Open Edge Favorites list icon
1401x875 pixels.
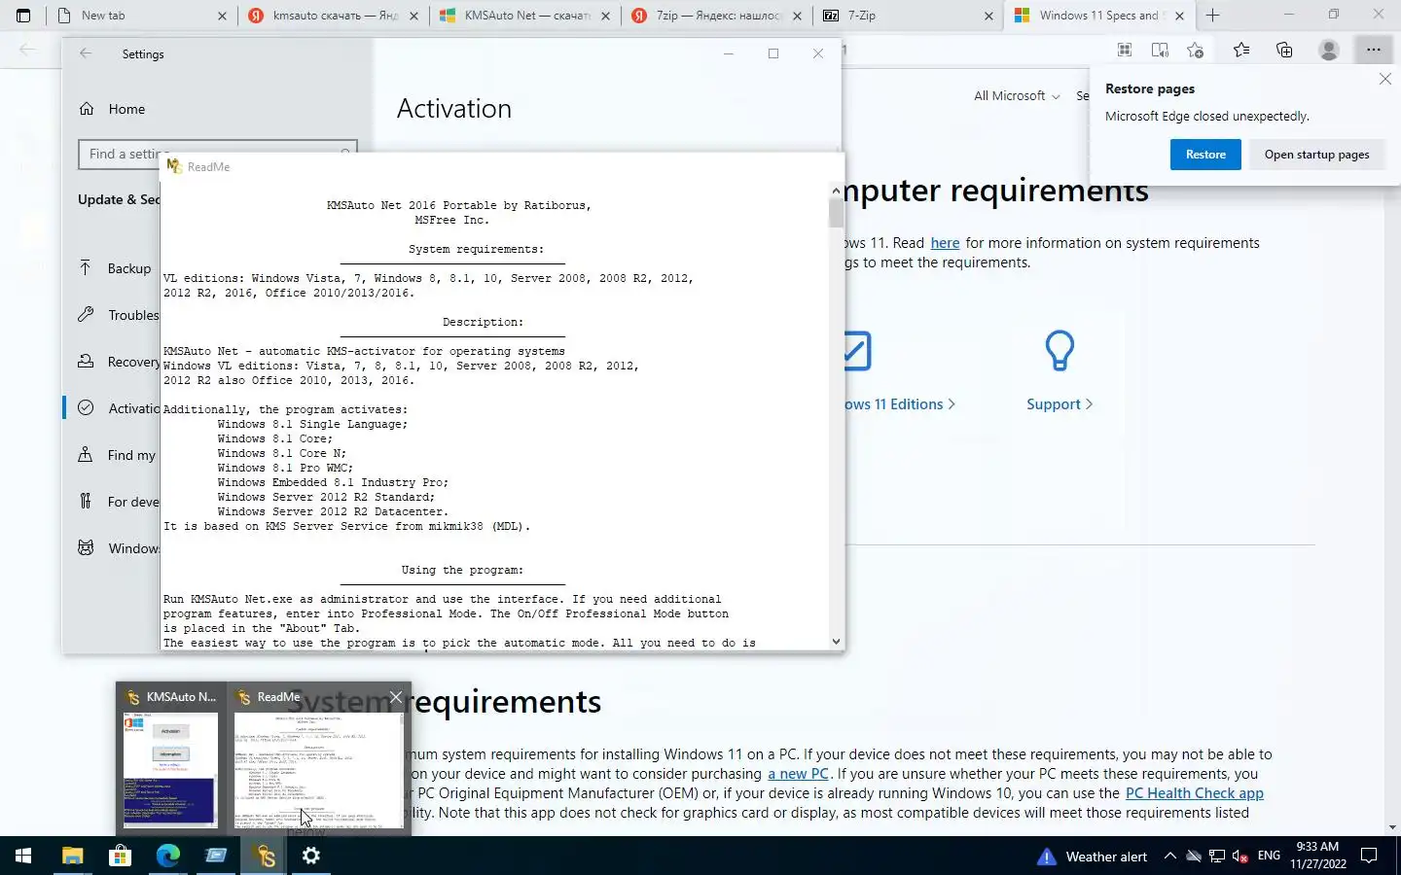[1241, 50]
